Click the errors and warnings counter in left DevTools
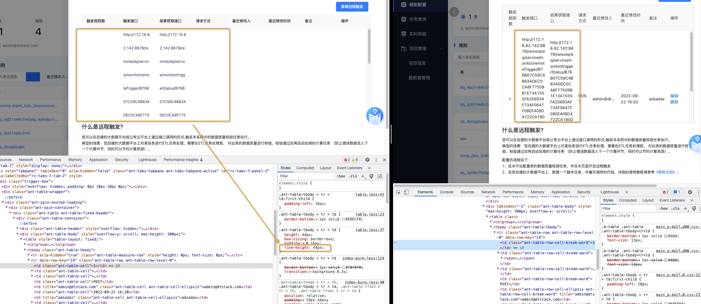 351,160
